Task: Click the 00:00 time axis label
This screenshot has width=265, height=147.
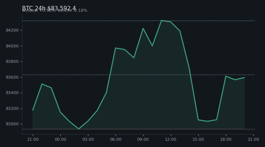Action: [60, 139]
